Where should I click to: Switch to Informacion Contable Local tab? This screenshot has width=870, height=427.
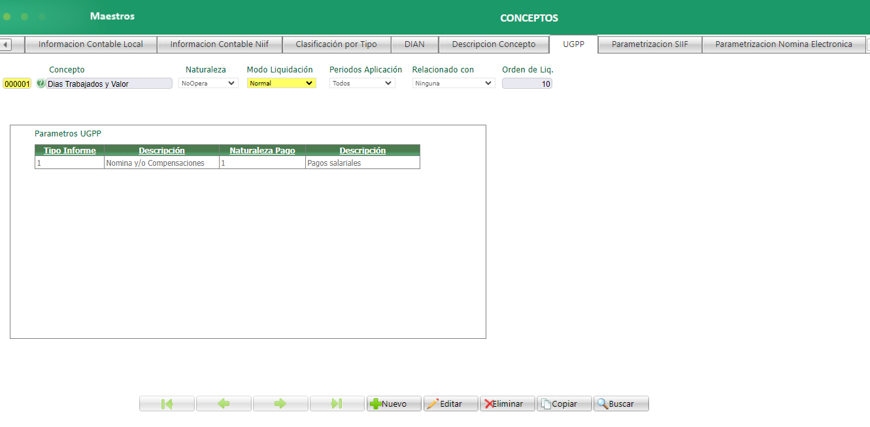pyautogui.click(x=91, y=44)
